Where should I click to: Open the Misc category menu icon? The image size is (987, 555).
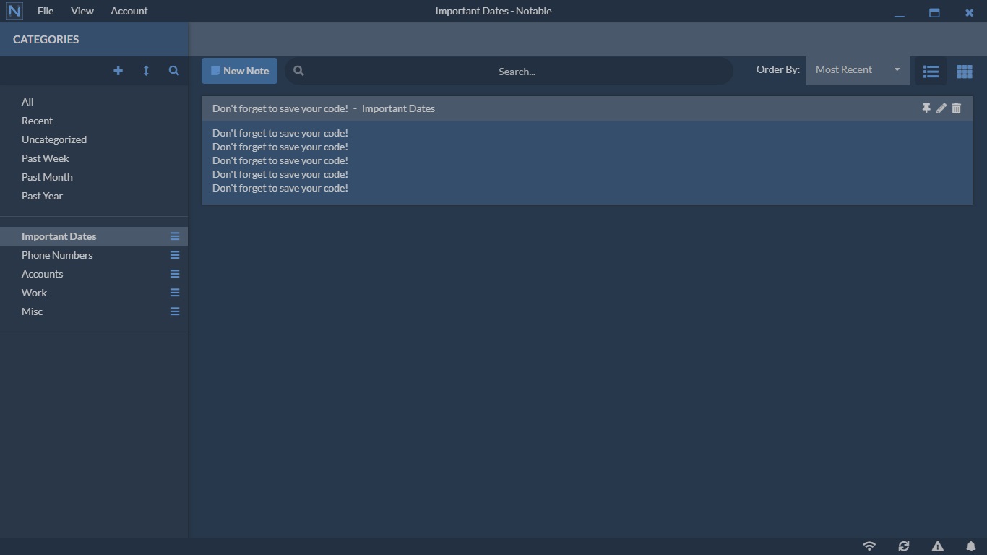tap(175, 311)
